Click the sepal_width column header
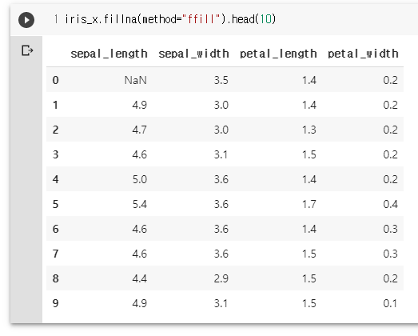The width and height of the screenshot is (418, 336). click(193, 54)
